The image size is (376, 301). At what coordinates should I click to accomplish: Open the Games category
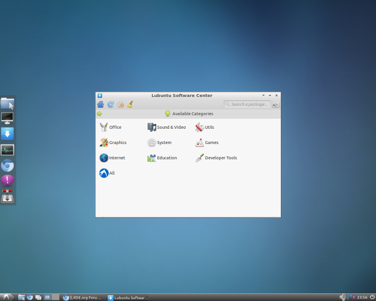click(x=207, y=143)
